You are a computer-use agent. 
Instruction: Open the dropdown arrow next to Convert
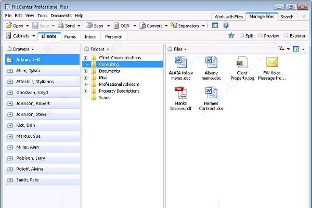[166, 25]
